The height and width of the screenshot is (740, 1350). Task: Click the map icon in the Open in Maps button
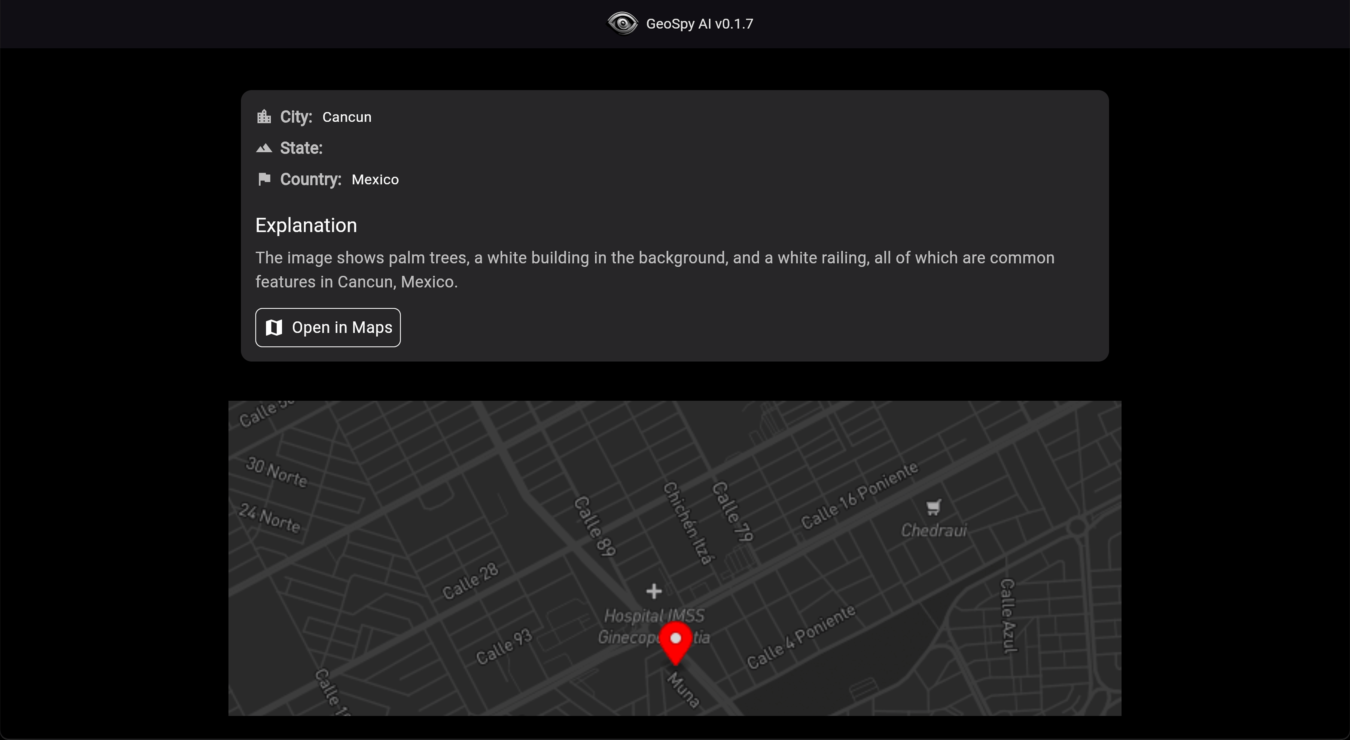point(274,327)
